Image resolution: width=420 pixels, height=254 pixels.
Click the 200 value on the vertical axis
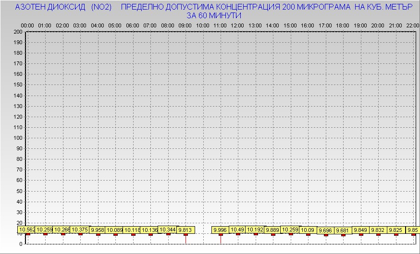tap(18, 32)
